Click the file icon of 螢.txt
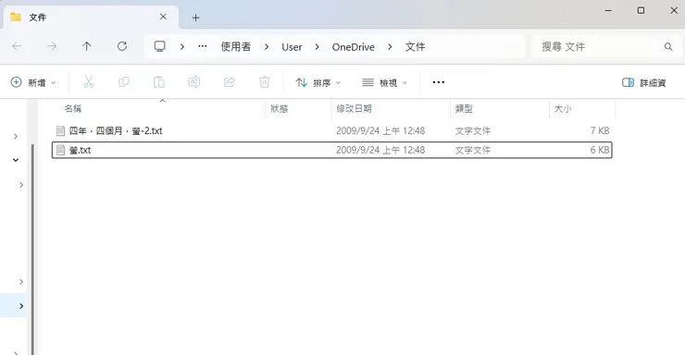This screenshot has width=685, height=355. click(61, 150)
